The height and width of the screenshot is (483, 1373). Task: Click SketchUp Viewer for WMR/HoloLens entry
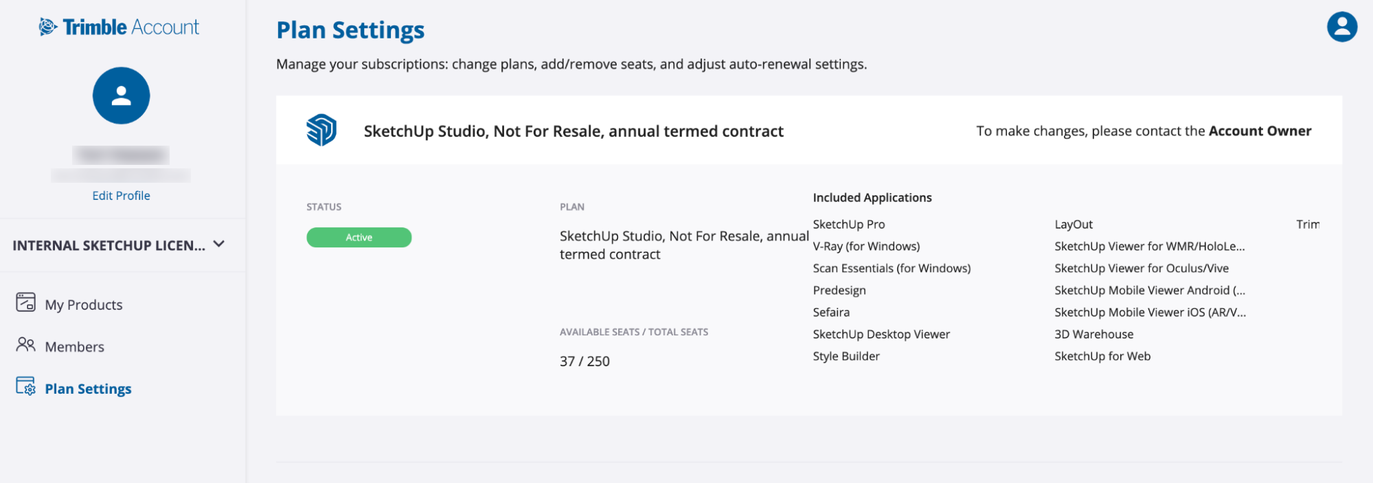point(1150,247)
